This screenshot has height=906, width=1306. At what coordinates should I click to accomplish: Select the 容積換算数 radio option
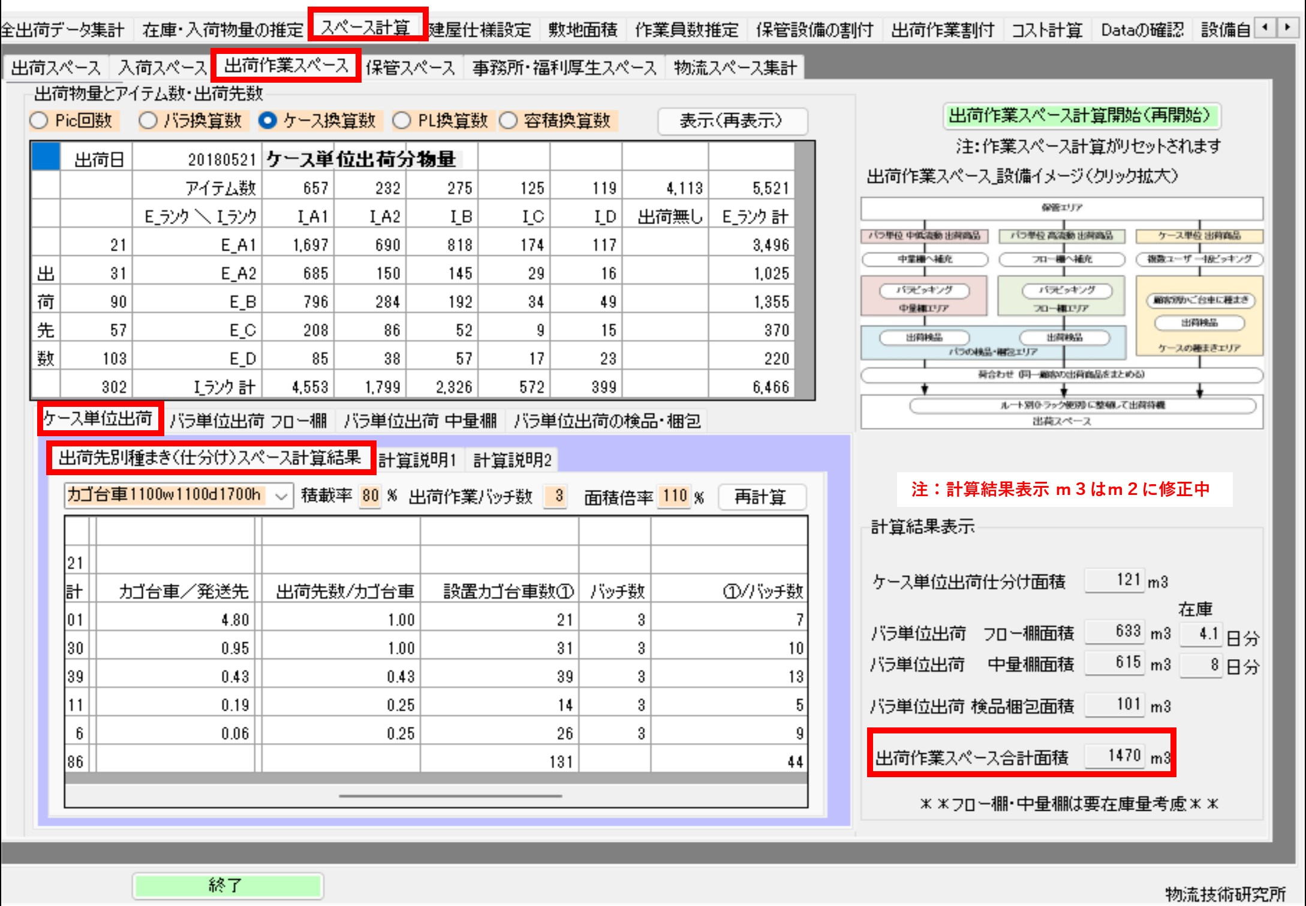pyautogui.click(x=508, y=121)
